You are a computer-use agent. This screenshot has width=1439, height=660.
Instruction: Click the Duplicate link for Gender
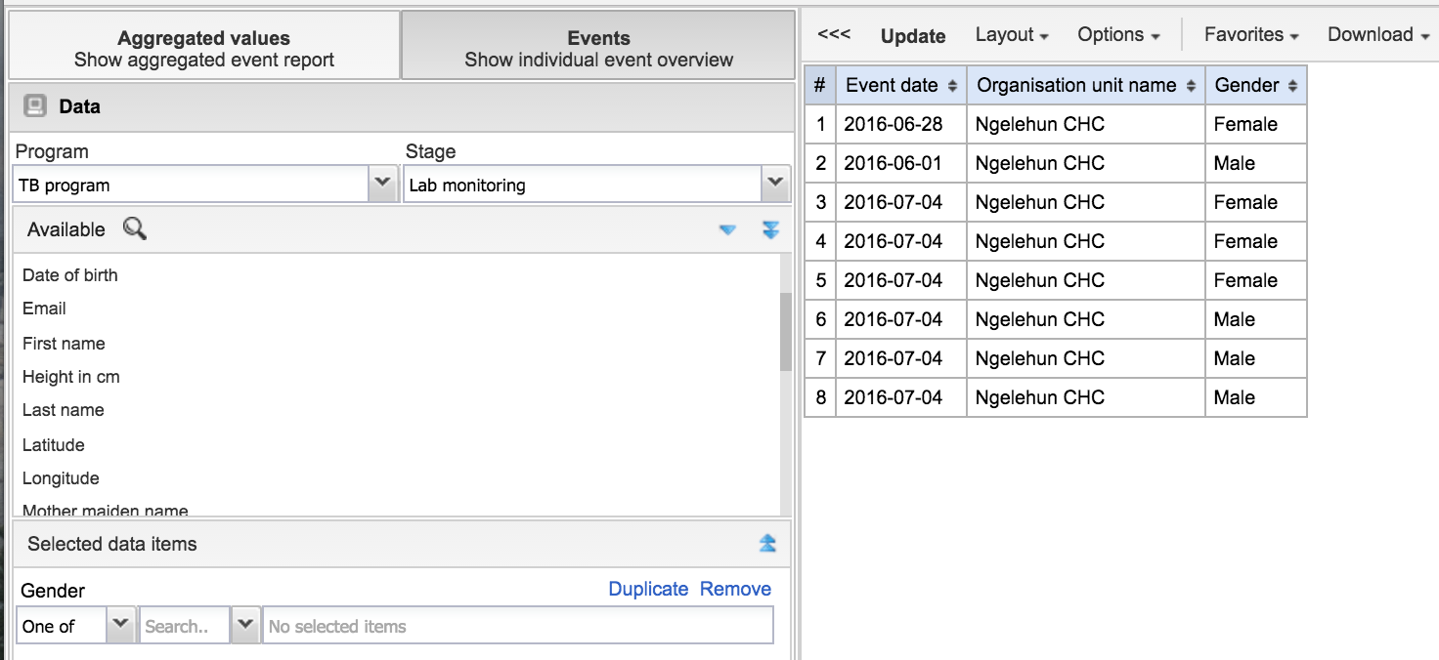tap(648, 589)
